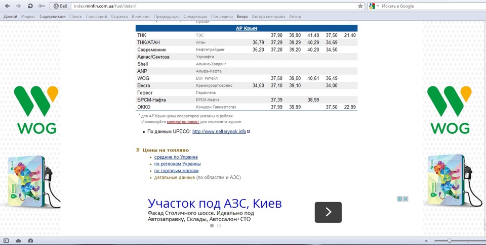Reload the page with the refresh icon
Image resolution: width=486 pixels, height=245 pixels.
(30, 6)
